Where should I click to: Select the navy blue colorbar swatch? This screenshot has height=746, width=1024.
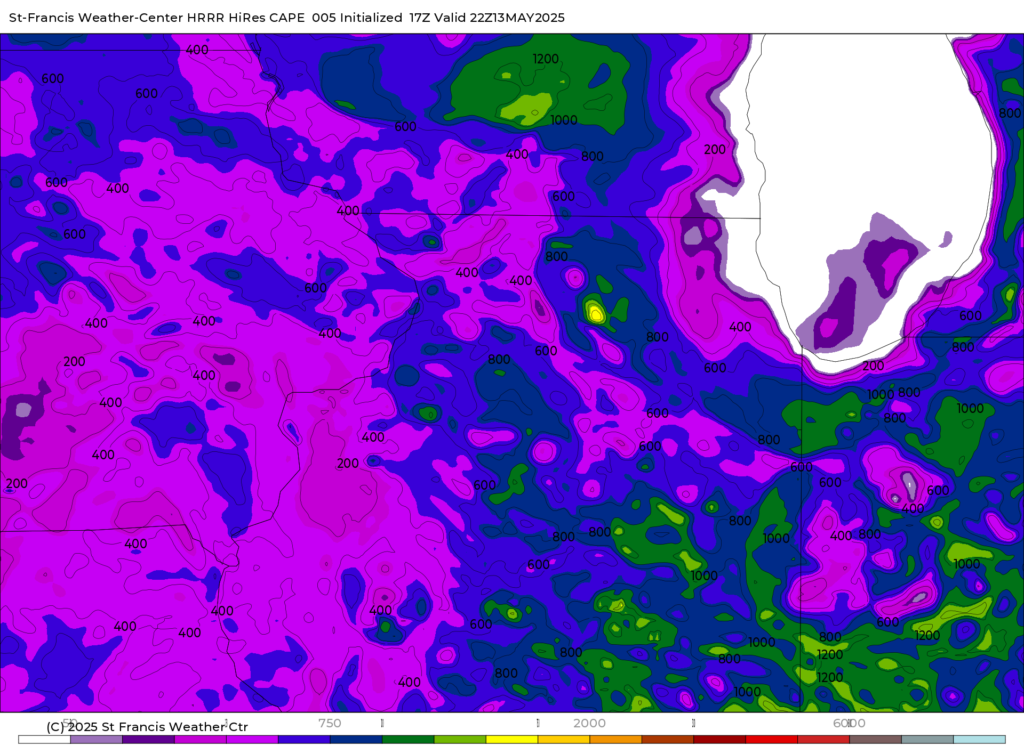point(356,740)
